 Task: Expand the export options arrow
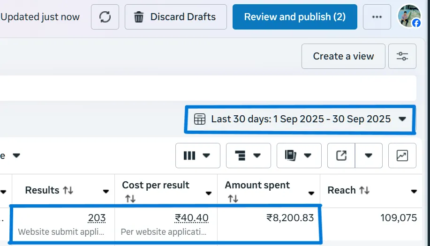pyautogui.click(x=369, y=156)
